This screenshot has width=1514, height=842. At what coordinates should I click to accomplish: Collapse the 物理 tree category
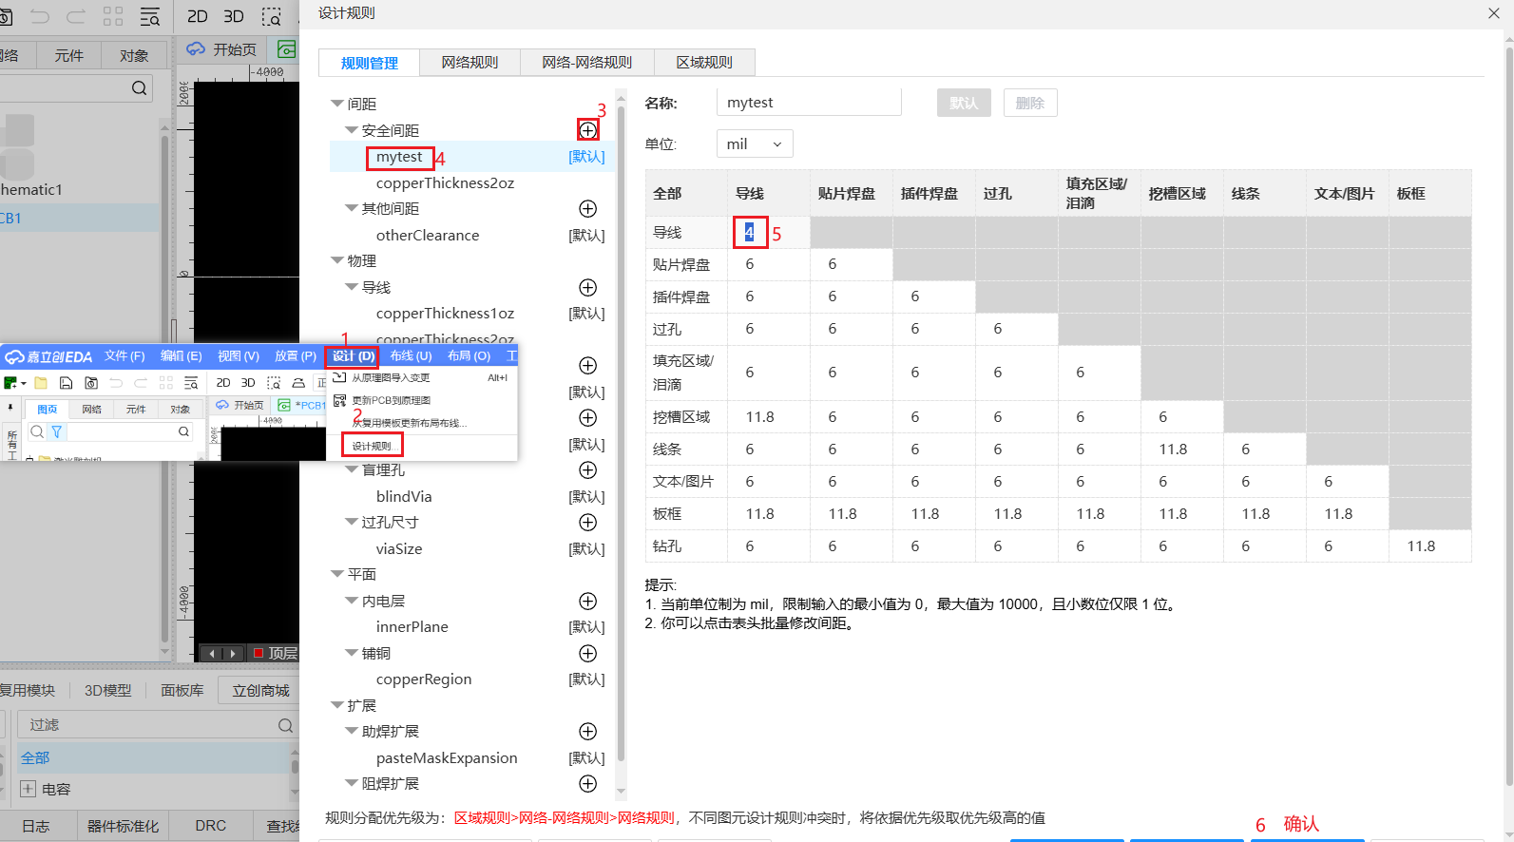pyautogui.click(x=336, y=260)
